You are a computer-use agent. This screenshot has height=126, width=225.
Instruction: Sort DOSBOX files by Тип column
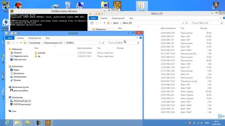(x=99, y=48)
